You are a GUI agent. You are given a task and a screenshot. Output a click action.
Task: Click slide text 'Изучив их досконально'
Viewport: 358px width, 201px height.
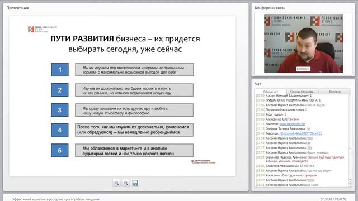(x=134, y=90)
